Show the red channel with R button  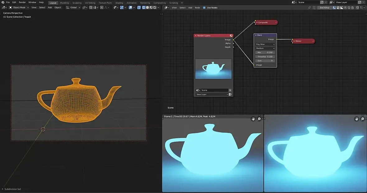345,7
